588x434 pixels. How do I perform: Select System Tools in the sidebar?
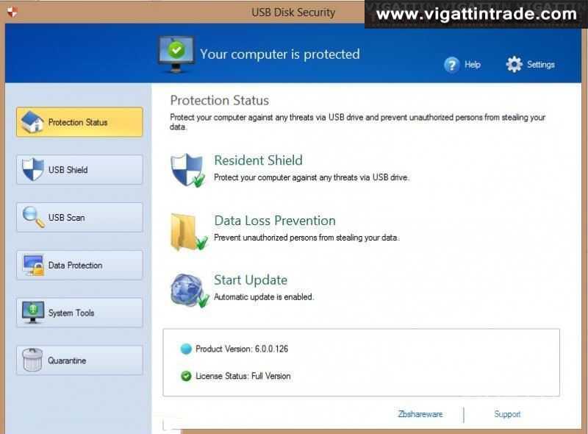[x=79, y=313]
